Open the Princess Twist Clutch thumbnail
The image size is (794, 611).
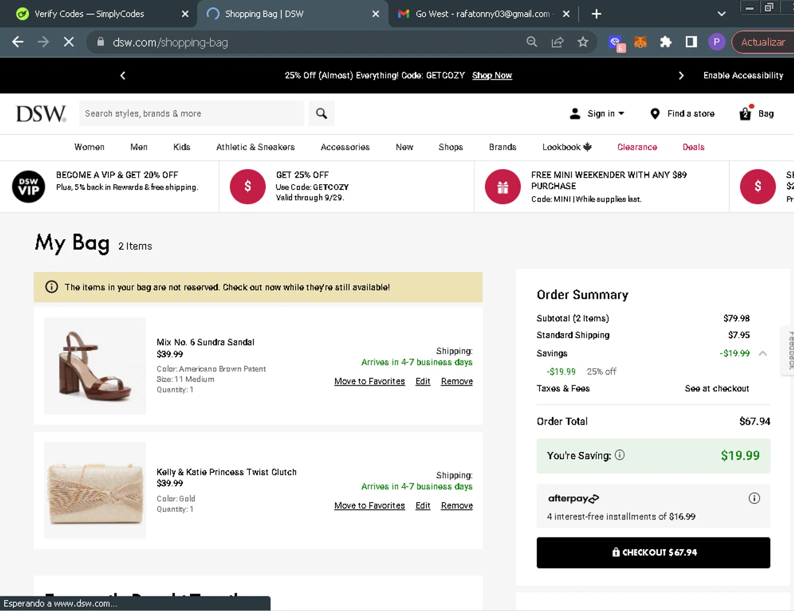pyautogui.click(x=95, y=490)
